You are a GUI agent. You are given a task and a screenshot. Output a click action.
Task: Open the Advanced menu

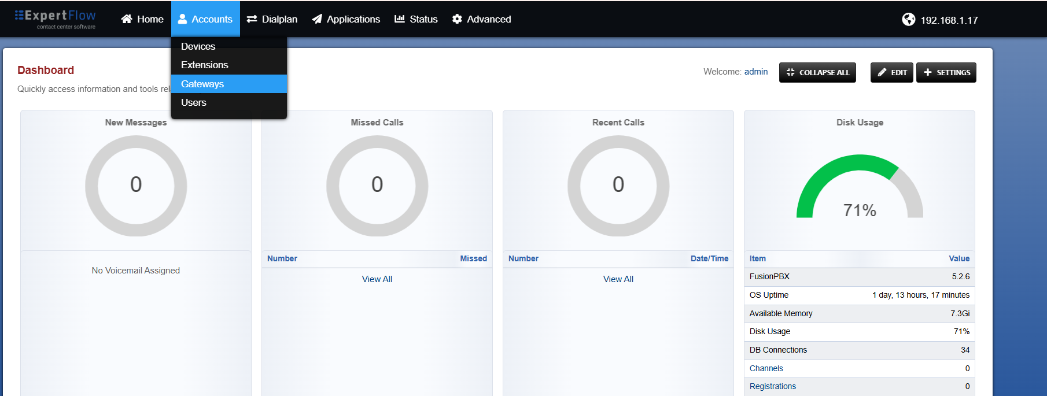[481, 19]
